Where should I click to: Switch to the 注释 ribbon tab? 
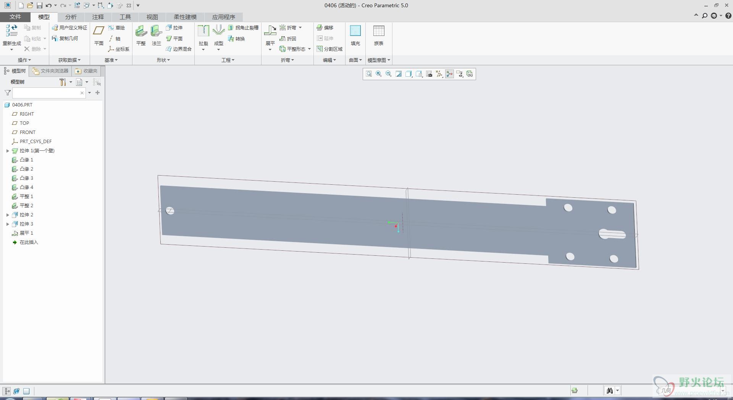tap(98, 17)
